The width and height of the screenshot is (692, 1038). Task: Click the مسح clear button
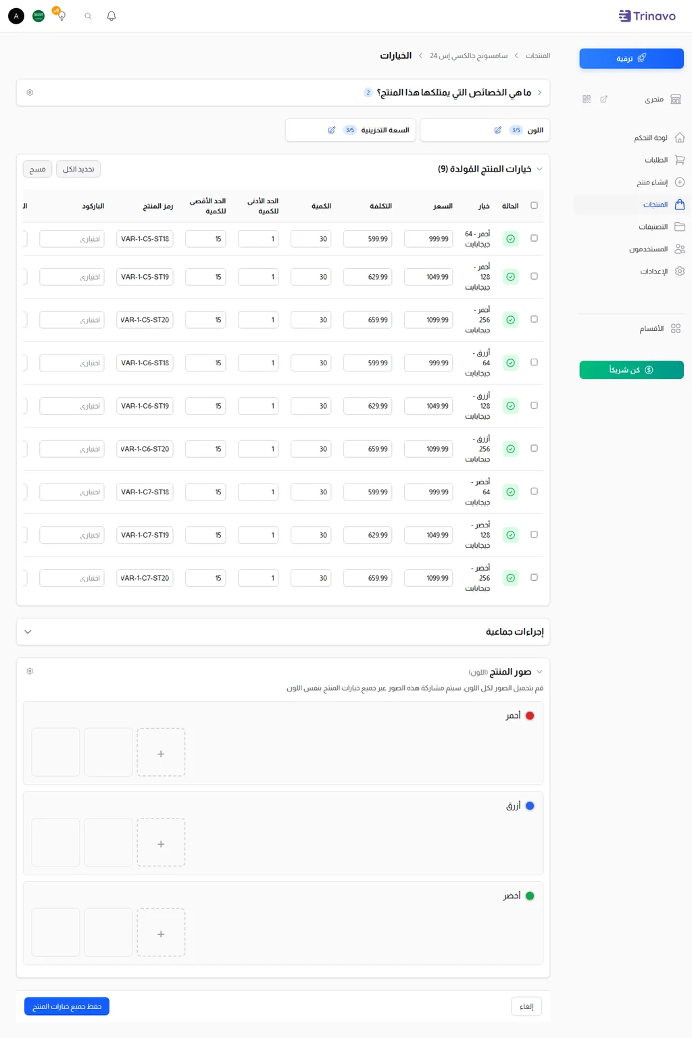click(37, 169)
